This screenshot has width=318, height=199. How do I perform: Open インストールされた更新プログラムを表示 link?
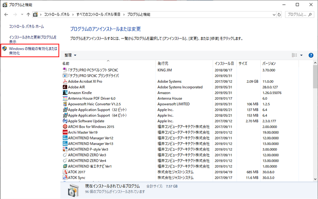[33, 39]
